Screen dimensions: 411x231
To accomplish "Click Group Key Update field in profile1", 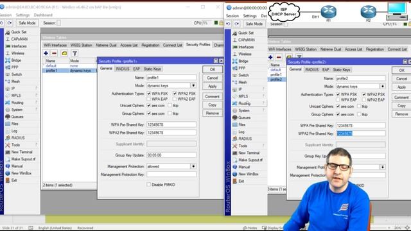I will pos(171,155).
